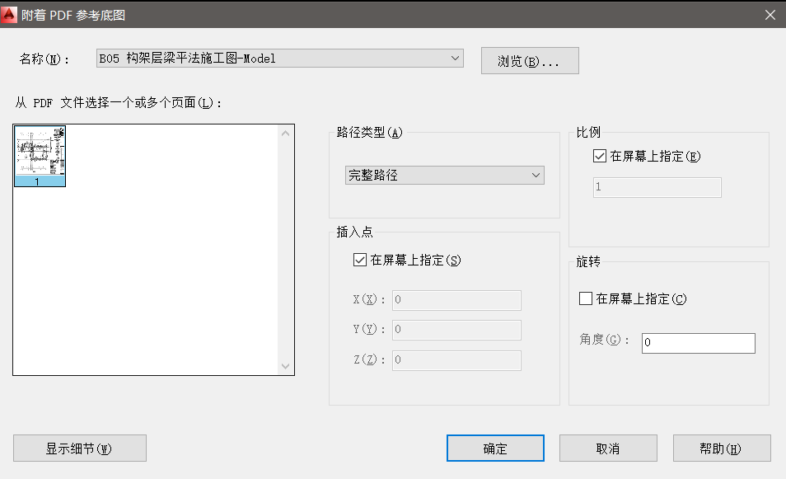The width and height of the screenshot is (786, 479).
Task: Confirm with the 确定 button
Action: coord(495,448)
